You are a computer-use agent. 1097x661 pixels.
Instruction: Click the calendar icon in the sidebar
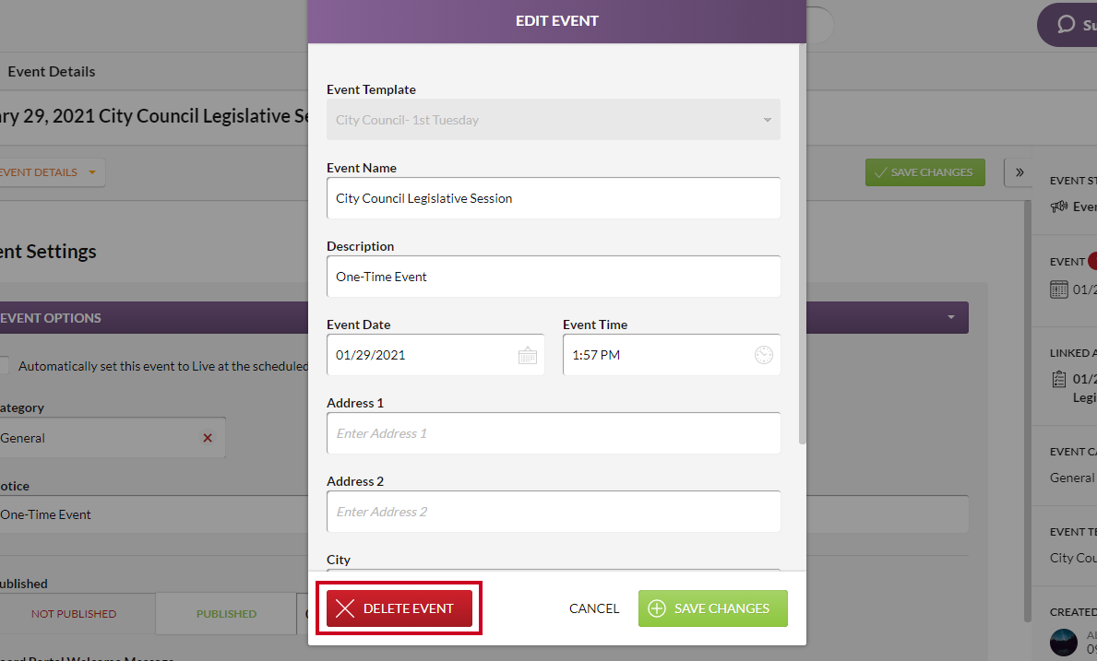(x=1058, y=289)
